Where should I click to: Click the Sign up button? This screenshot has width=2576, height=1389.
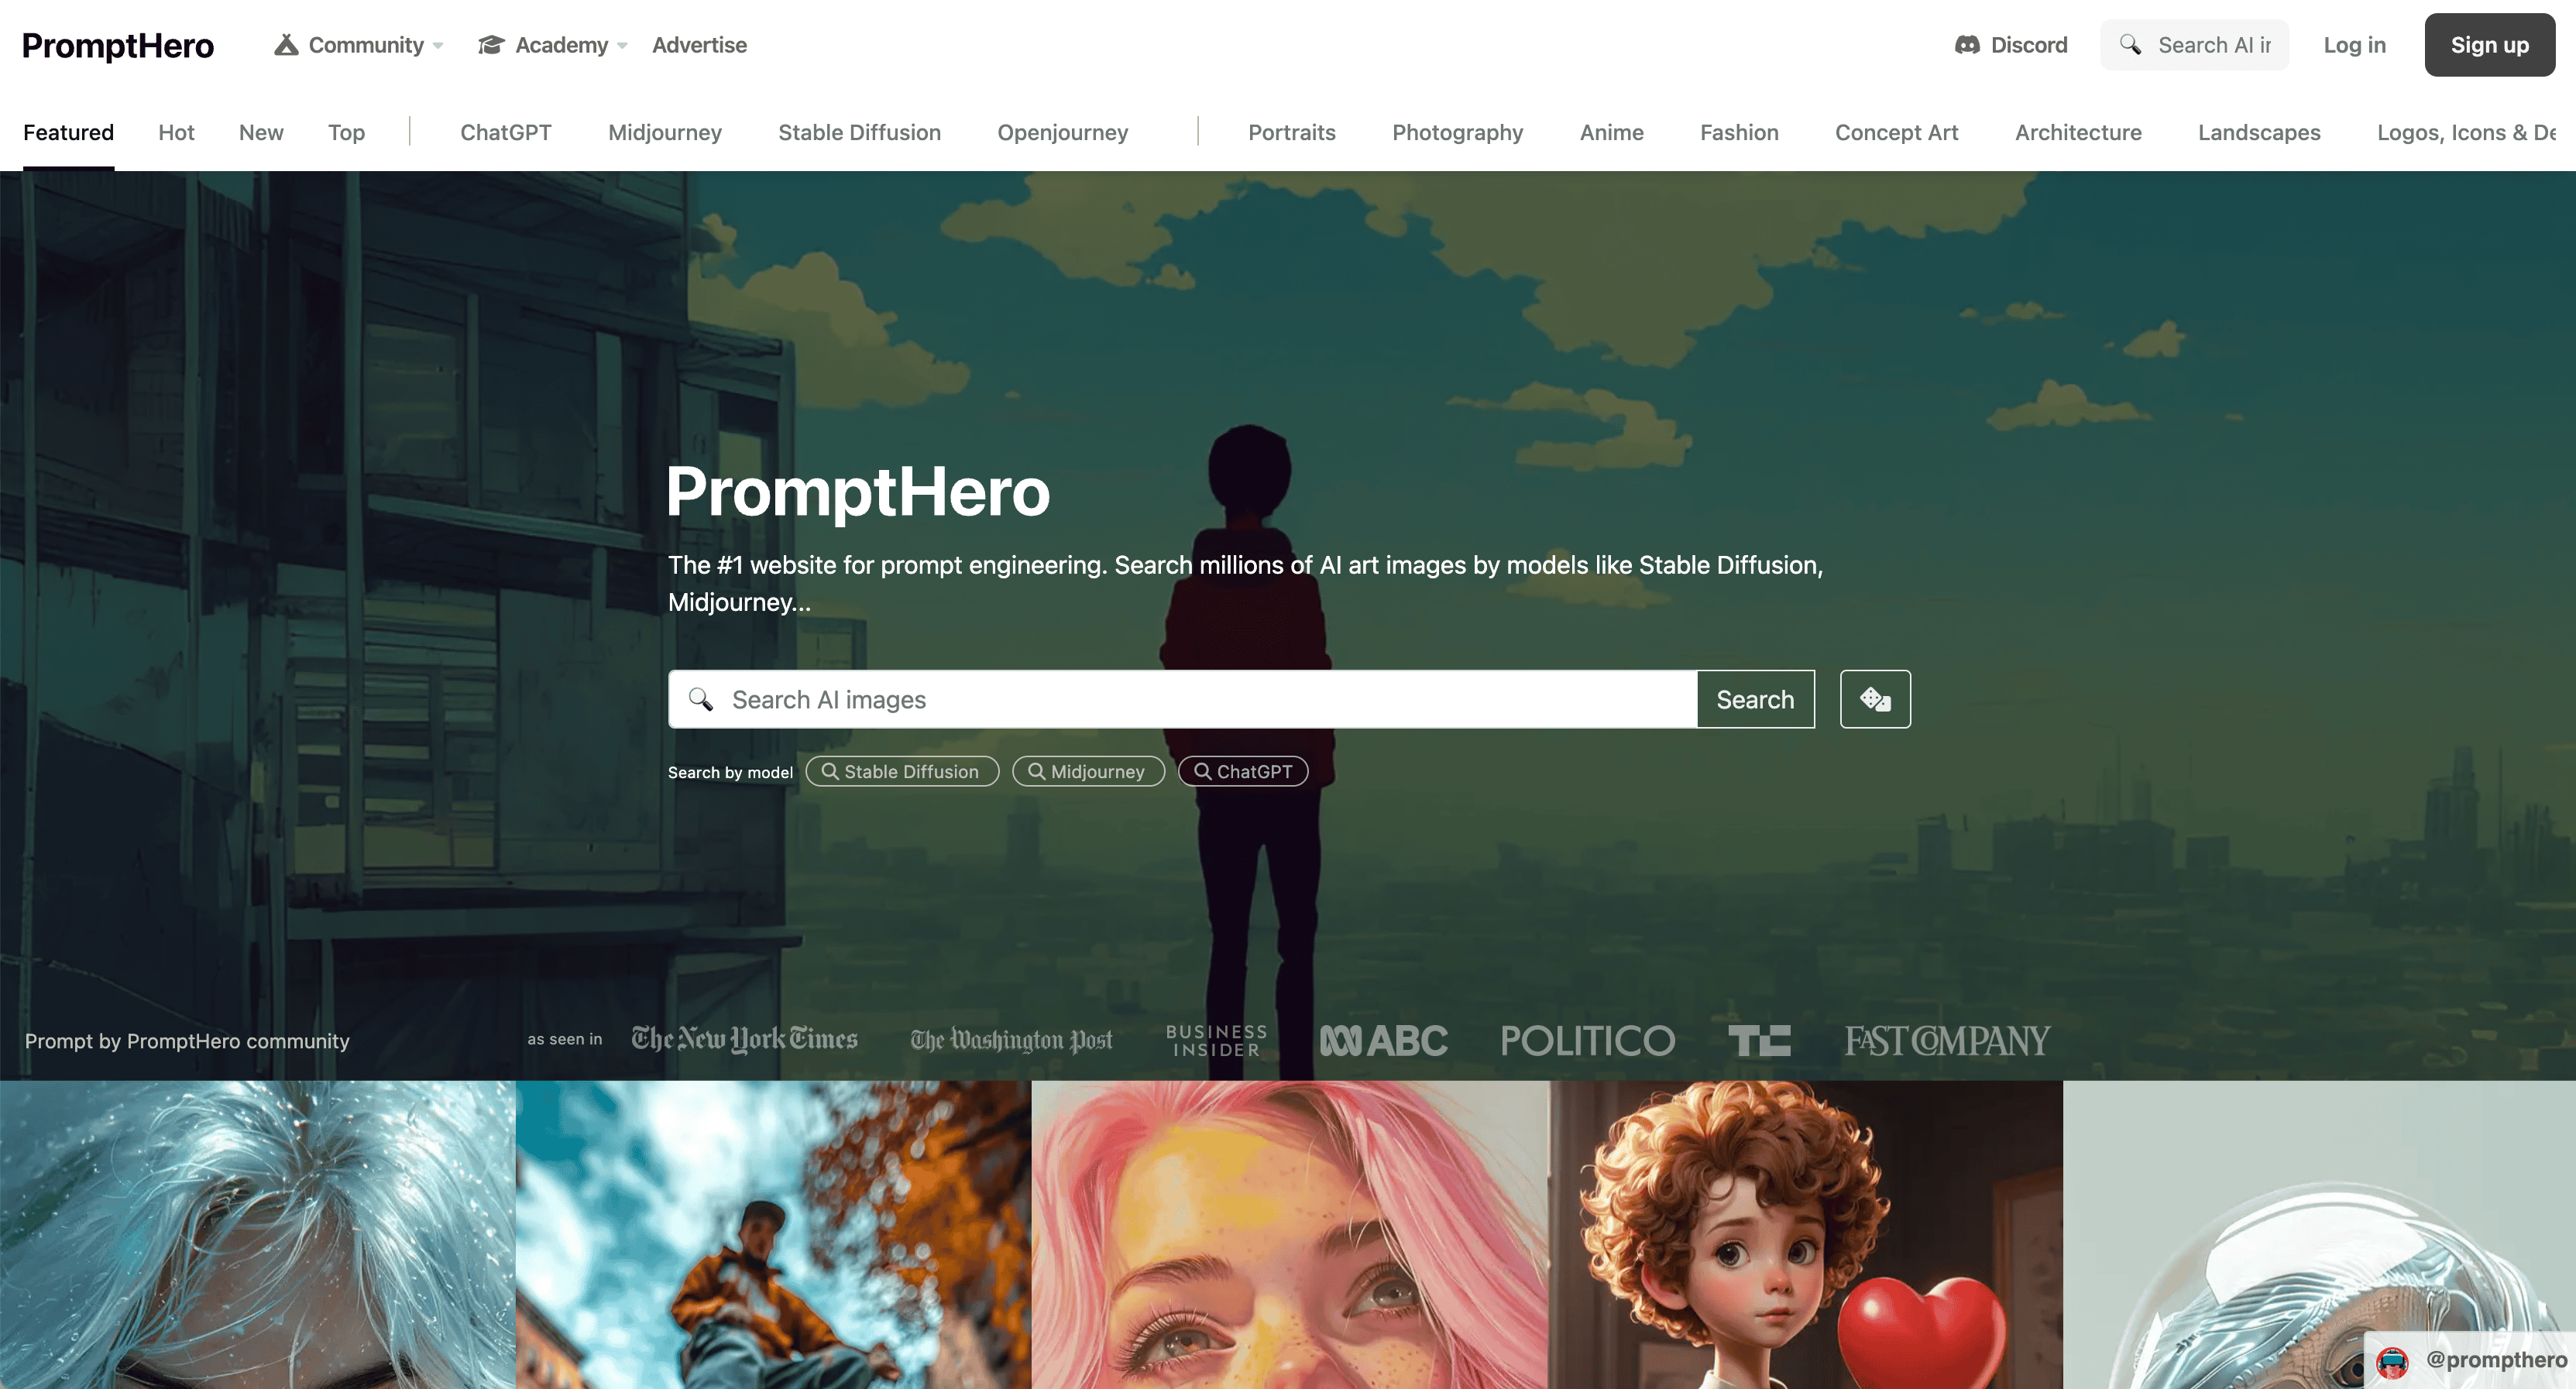point(2489,45)
